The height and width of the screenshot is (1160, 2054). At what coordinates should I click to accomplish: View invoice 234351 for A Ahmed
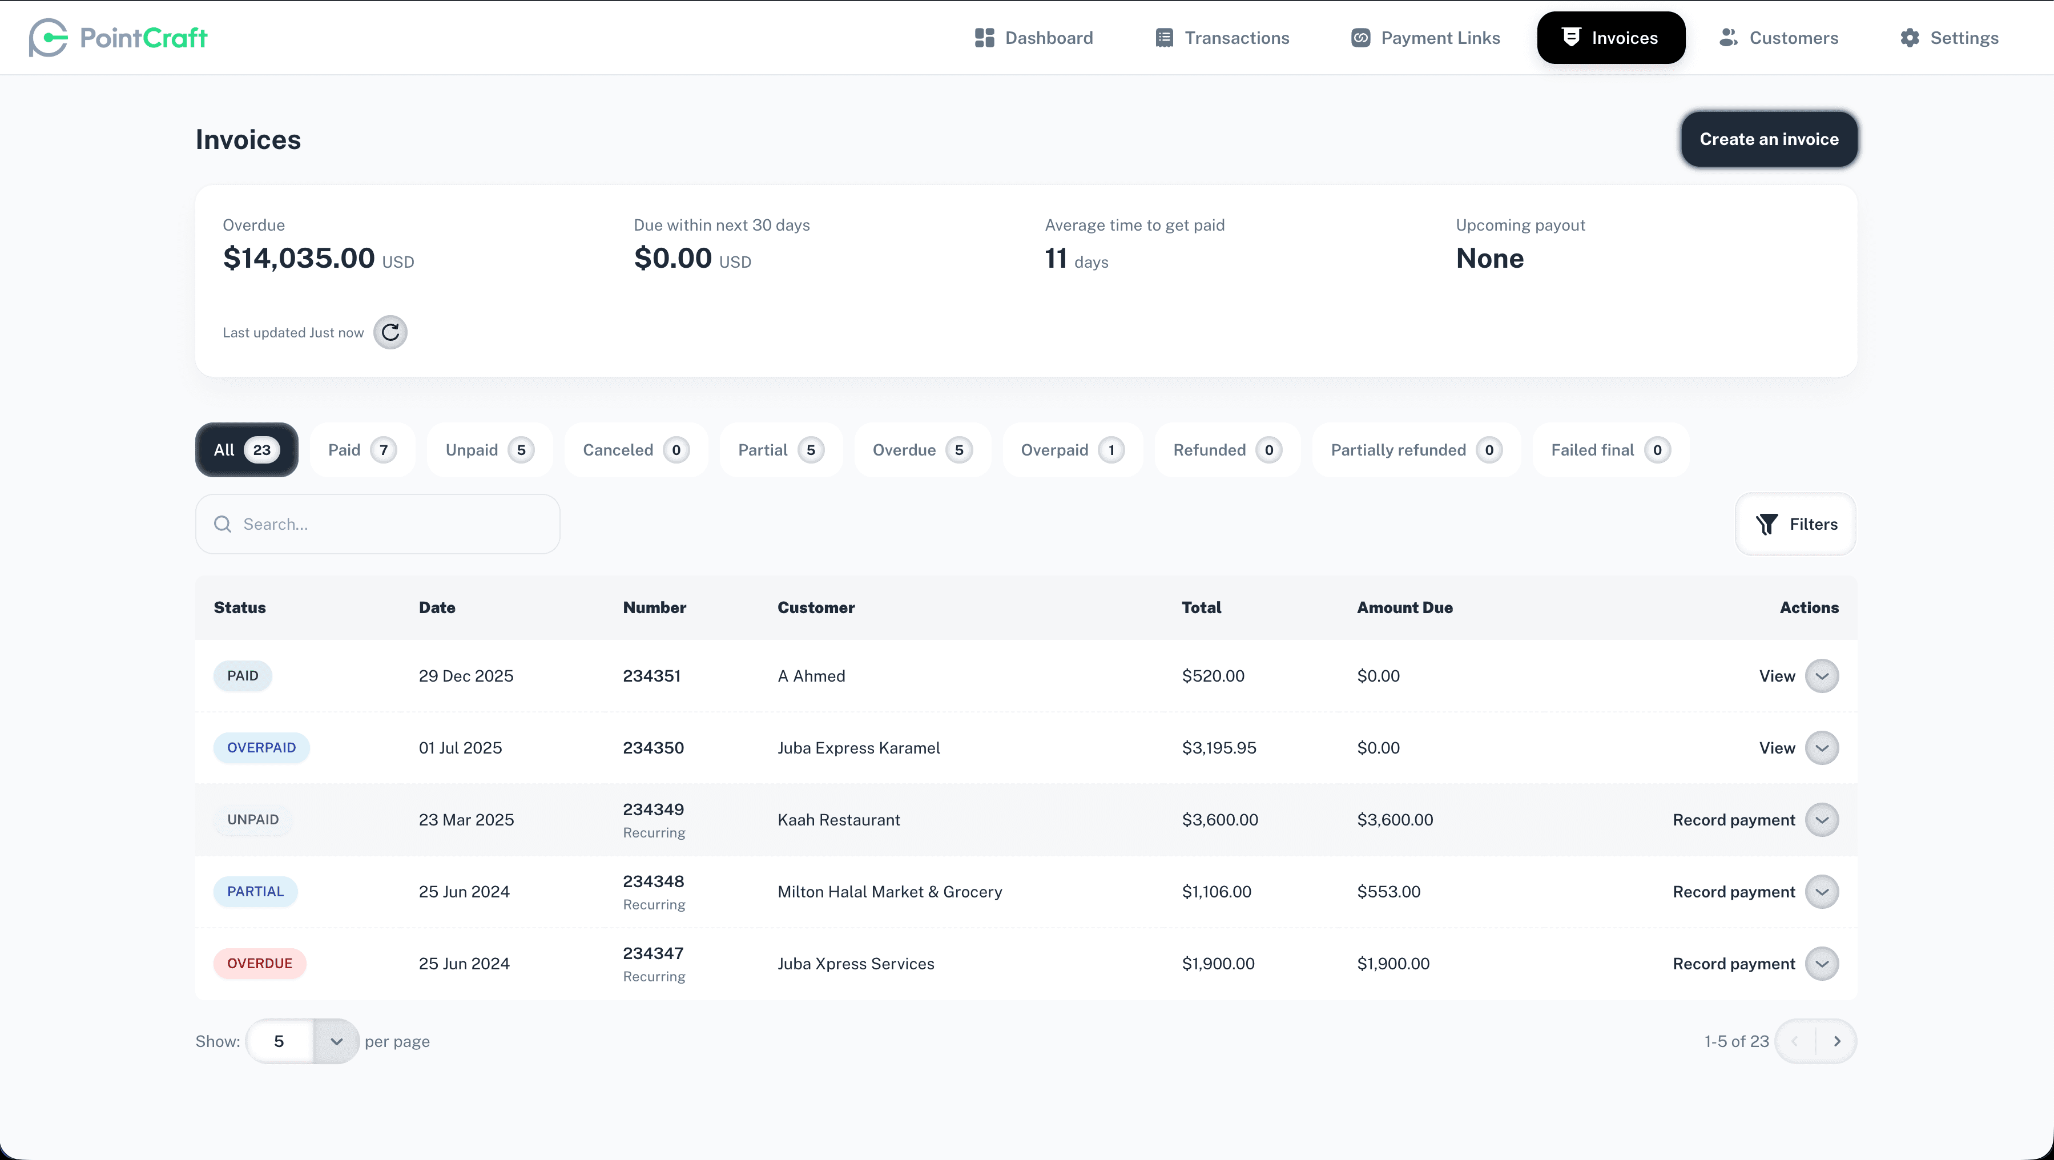point(1777,676)
